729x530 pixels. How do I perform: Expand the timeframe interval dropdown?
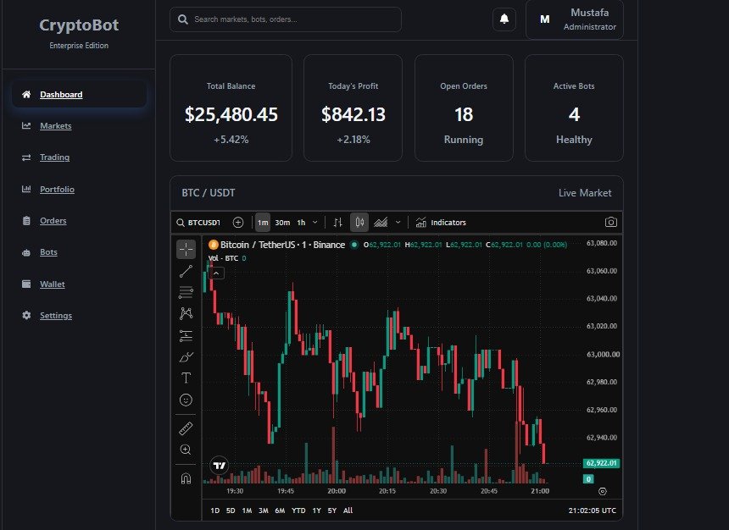click(315, 223)
